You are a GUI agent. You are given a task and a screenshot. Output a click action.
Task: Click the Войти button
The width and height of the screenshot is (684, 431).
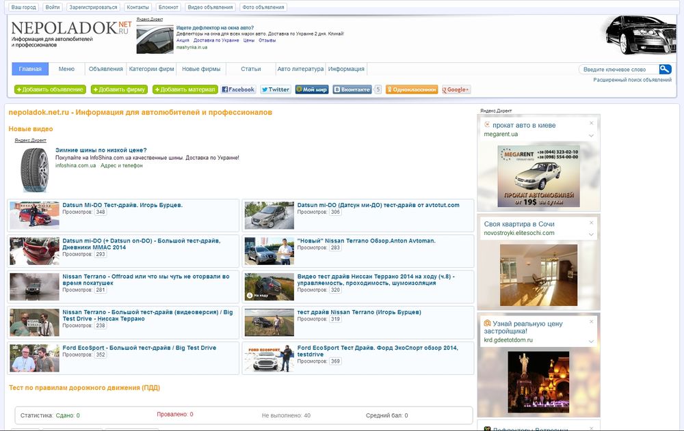click(x=53, y=7)
